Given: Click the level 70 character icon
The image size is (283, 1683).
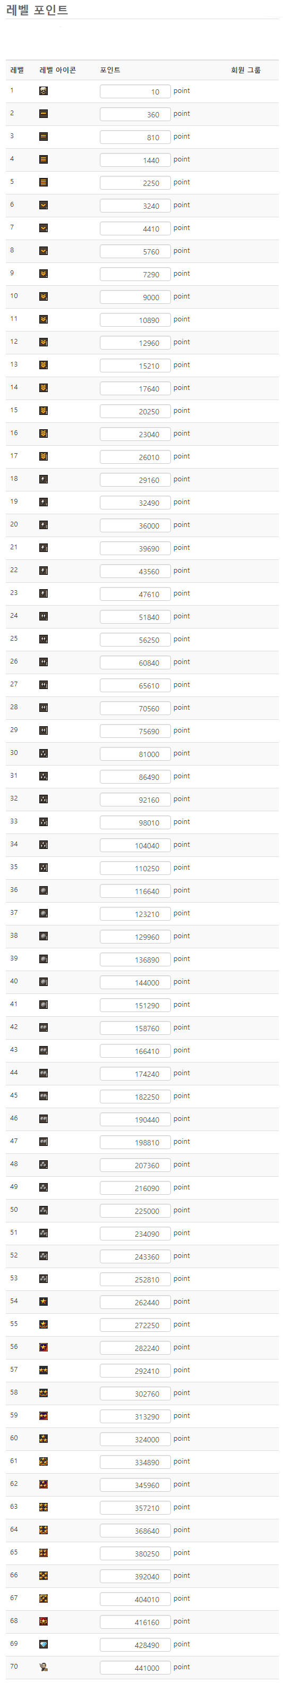Looking at the screenshot, I should click(x=43, y=1666).
